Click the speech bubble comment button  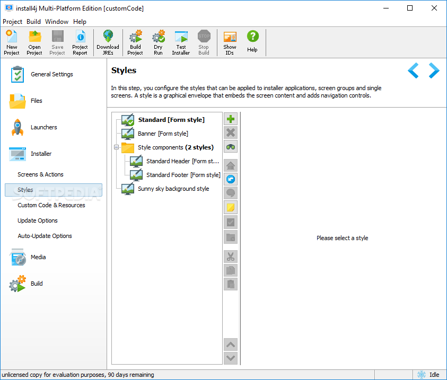pyautogui.click(x=231, y=193)
